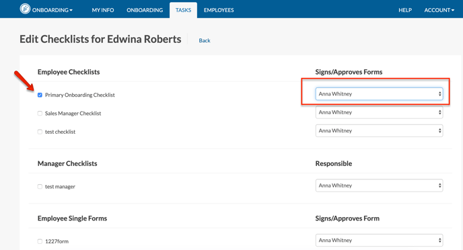
Task: Click the 1227form label text
Action: point(57,241)
